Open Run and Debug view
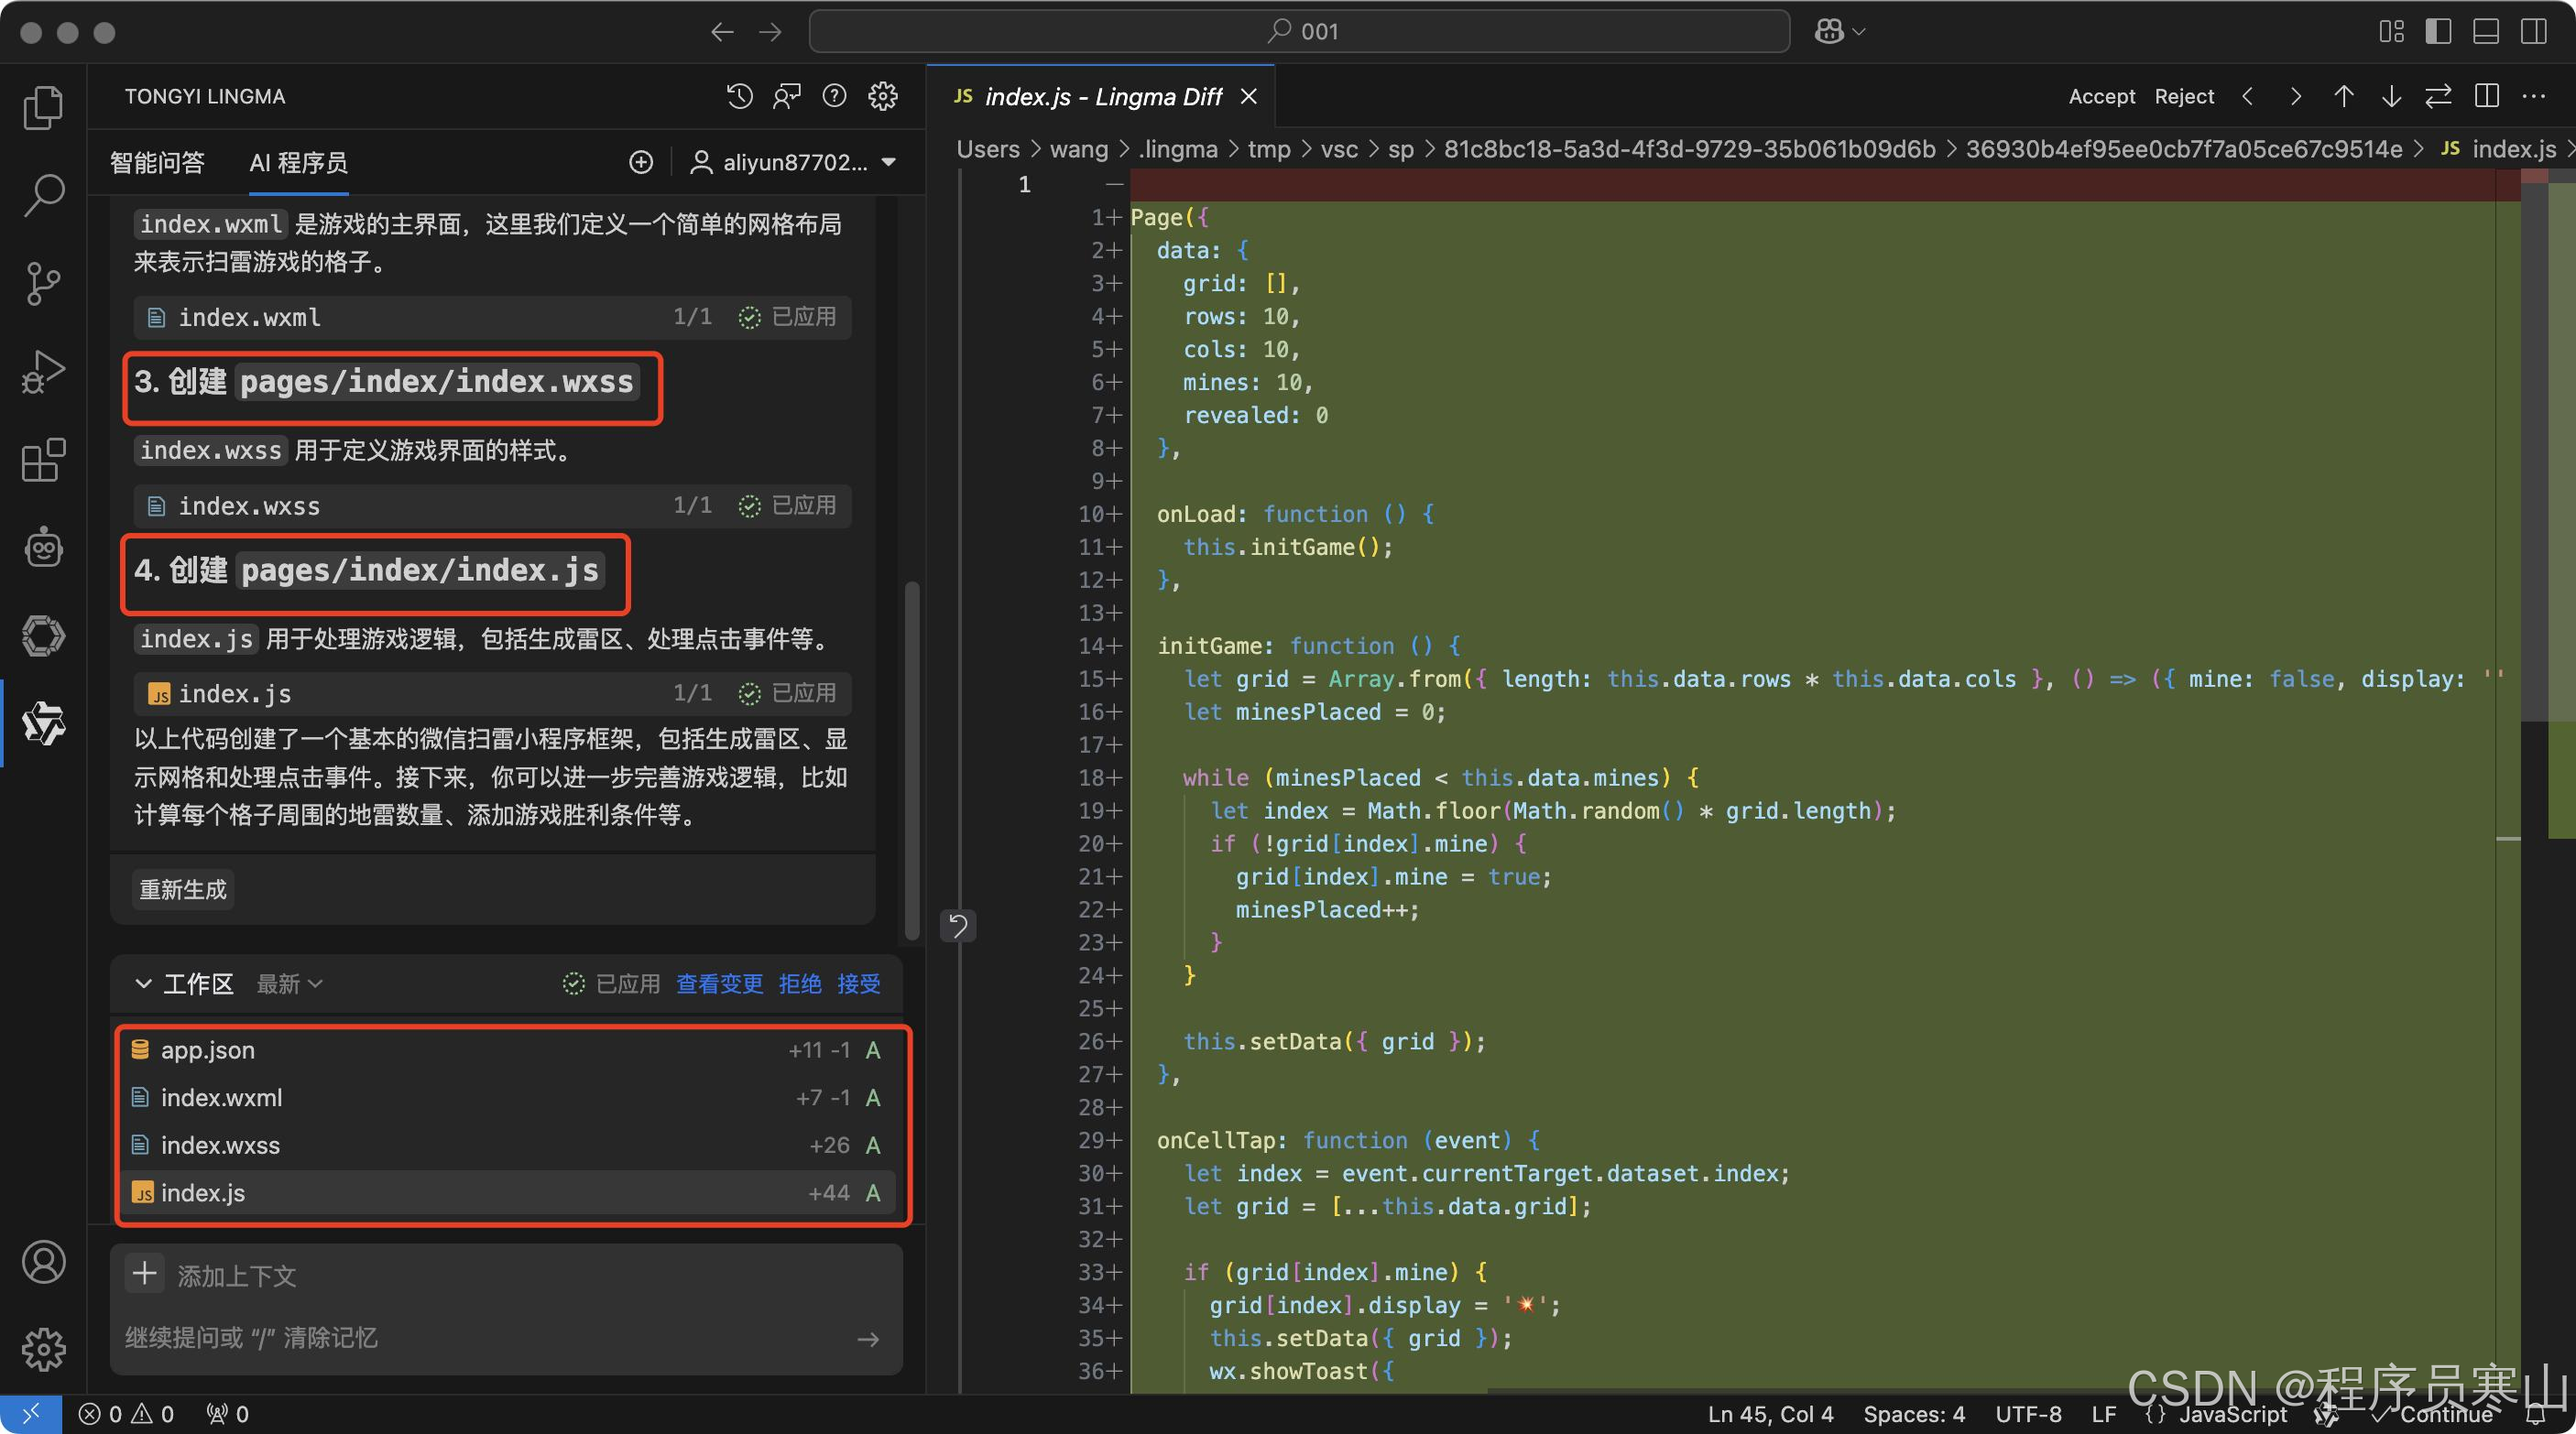 pyautogui.click(x=43, y=372)
